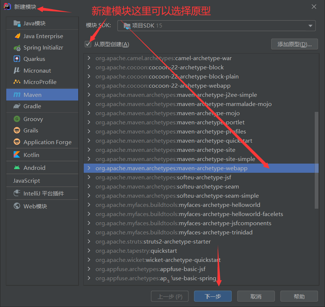325x307 pixels.
Task: Click the 添加原型(D)... button
Action: [x=294, y=44]
